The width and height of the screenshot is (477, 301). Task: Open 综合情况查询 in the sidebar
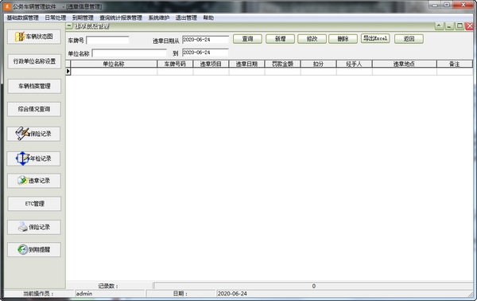34,109
